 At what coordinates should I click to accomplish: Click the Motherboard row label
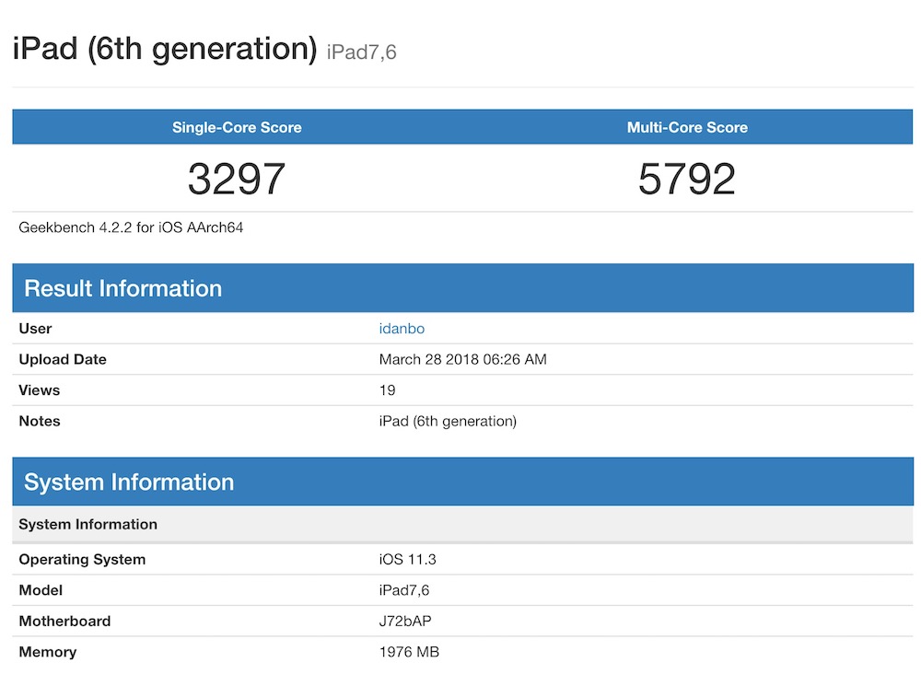tap(64, 622)
